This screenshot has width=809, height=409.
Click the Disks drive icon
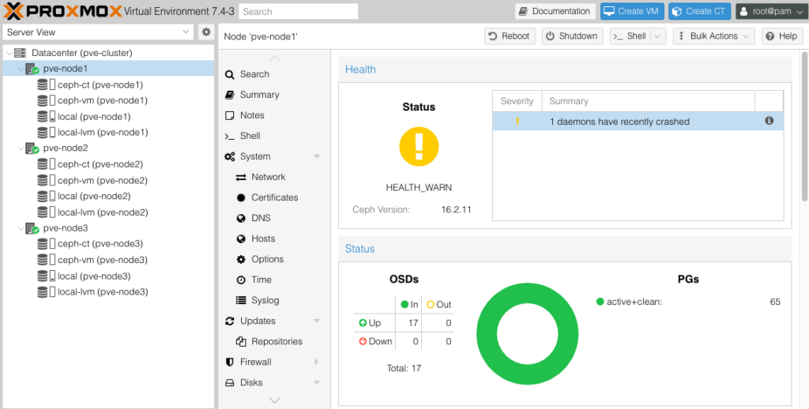click(x=230, y=383)
